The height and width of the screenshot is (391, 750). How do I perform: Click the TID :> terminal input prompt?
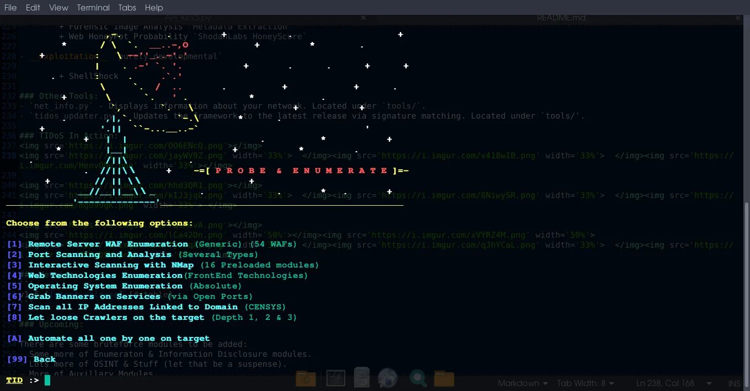click(x=28, y=380)
